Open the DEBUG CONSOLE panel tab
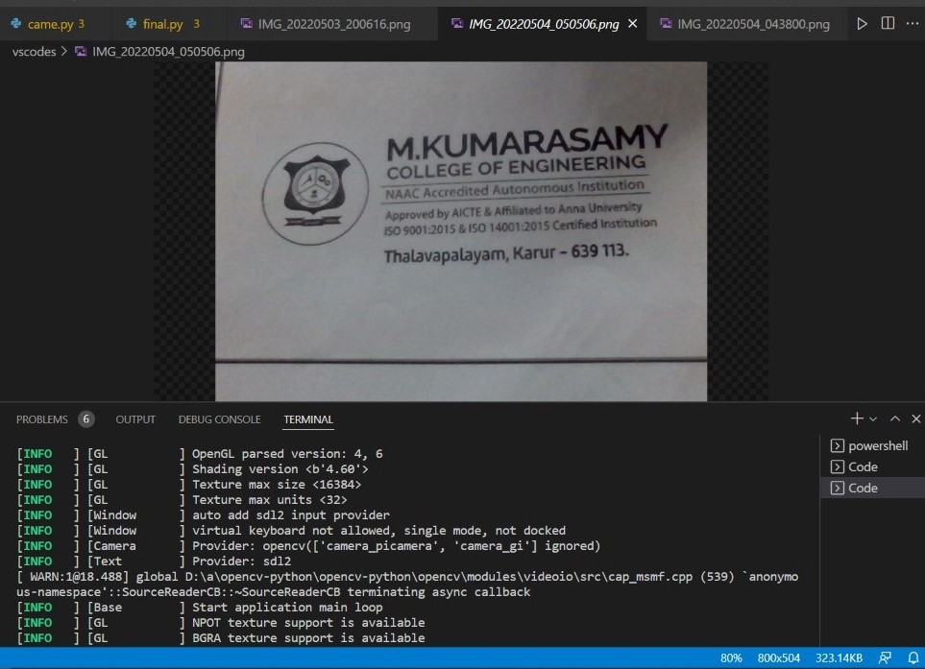925x669 pixels. [x=219, y=419]
